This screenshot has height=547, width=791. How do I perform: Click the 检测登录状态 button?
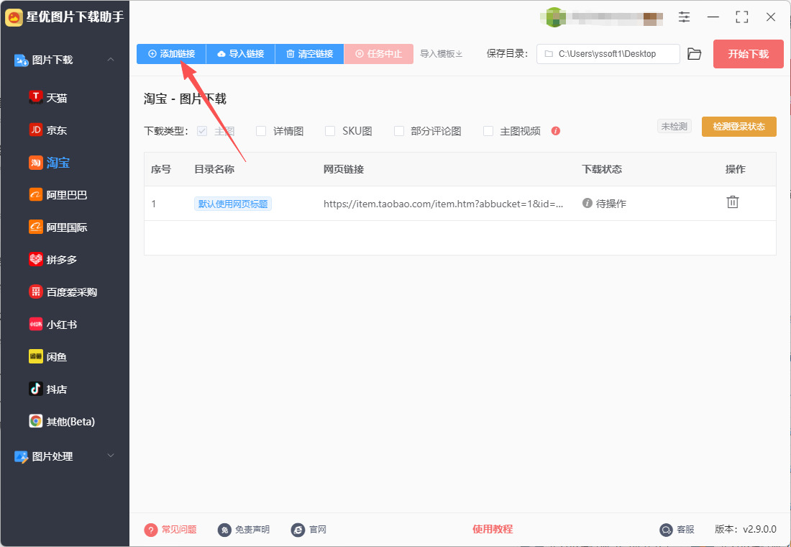click(x=739, y=126)
